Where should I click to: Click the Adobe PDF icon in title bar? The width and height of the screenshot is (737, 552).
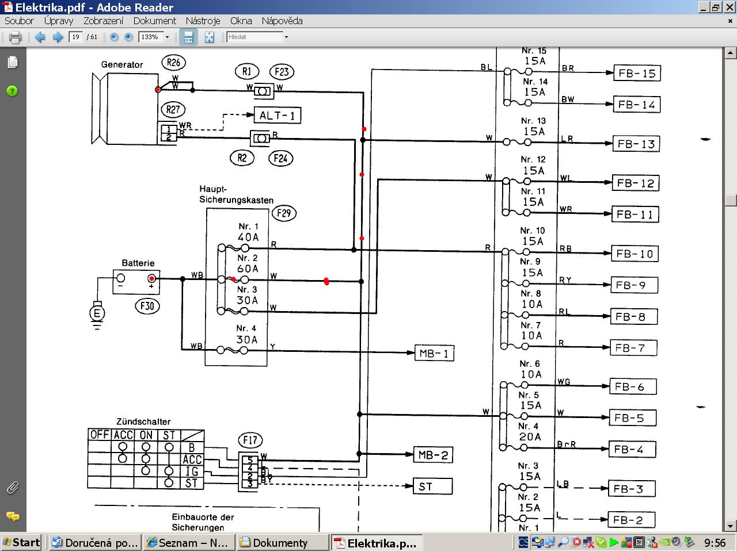point(7,7)
